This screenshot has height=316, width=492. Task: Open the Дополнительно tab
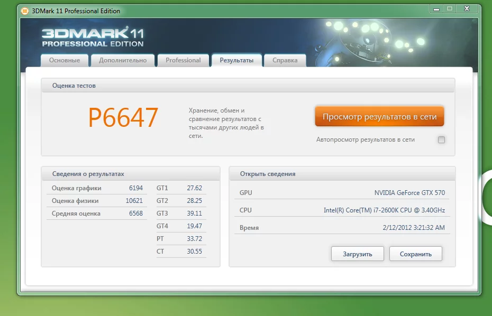pyautogui.click(x=123, y=60)
